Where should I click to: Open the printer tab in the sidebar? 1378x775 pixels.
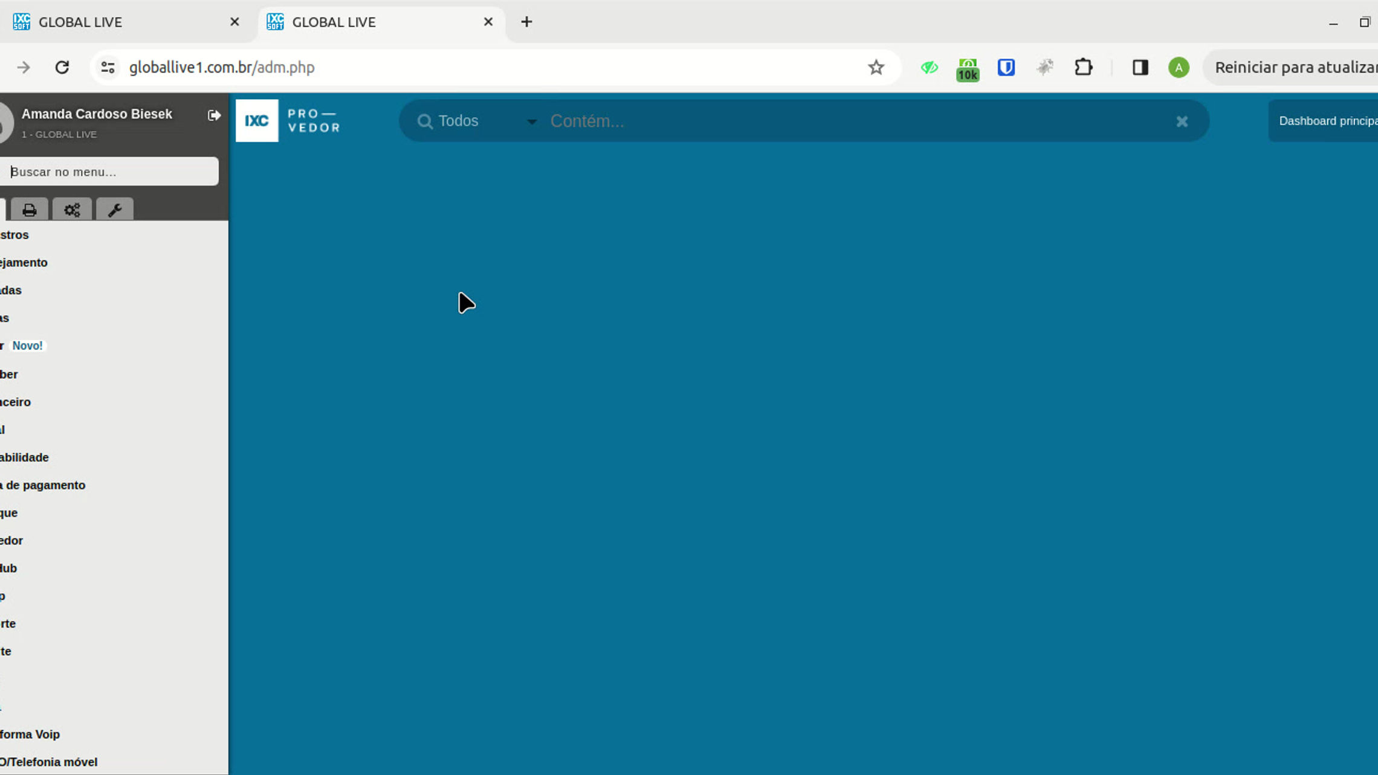point(29,210)
